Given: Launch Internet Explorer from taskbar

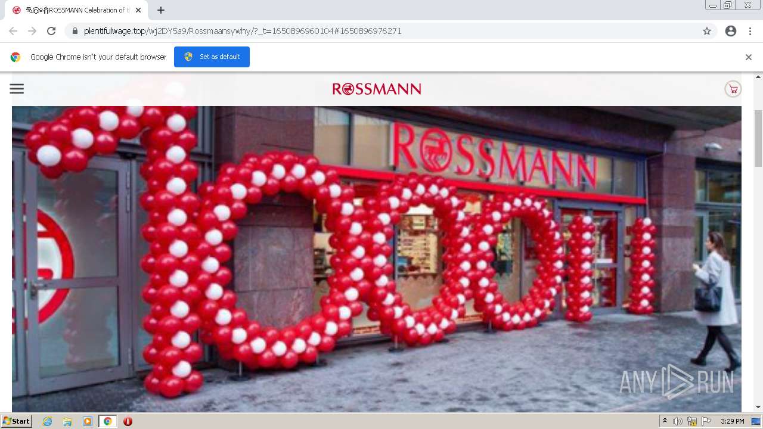Looking at the screenshot, I should coord(48,421).
